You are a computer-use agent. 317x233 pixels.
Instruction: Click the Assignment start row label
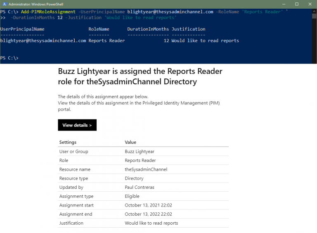point(76,205)
